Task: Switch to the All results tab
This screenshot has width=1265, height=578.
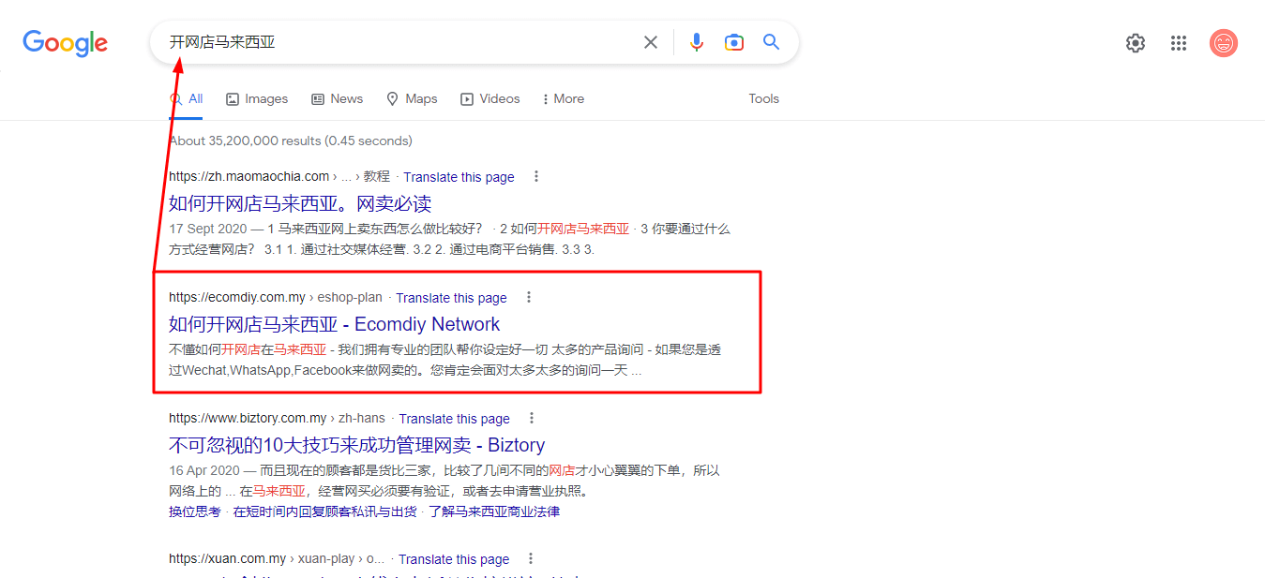Action: coord(186,98)
